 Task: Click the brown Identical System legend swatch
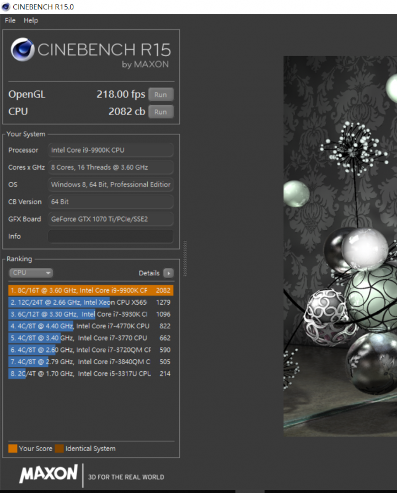[59, 448]
